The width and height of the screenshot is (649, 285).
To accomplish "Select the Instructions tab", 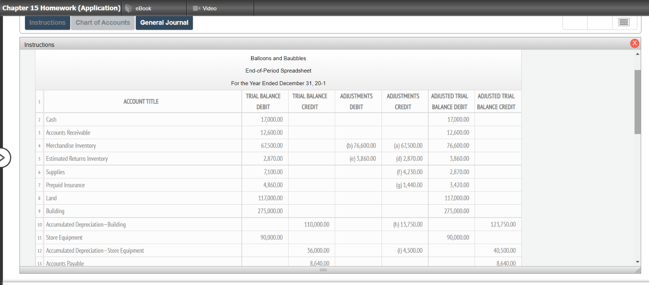I will (x=47, y=22).
